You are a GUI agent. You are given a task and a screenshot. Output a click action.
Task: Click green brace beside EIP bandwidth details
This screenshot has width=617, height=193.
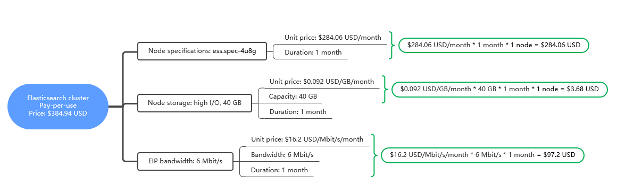pyautogui.click(x=374, y=155)
